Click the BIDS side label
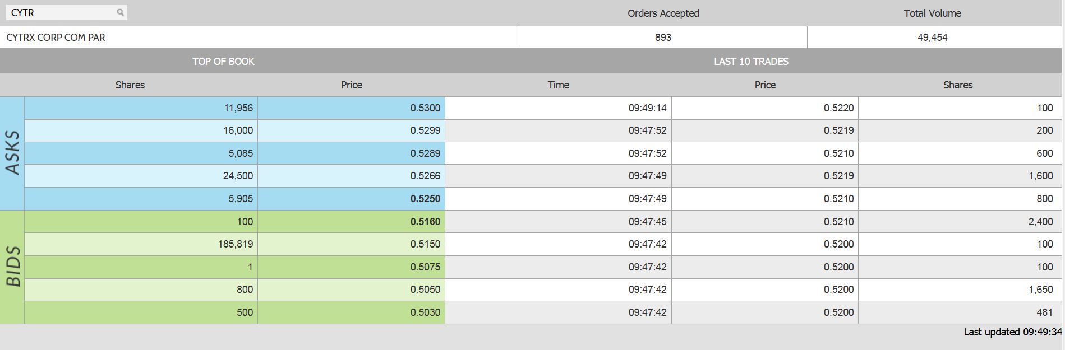The image size is (1065, 350). coord(12,267)
